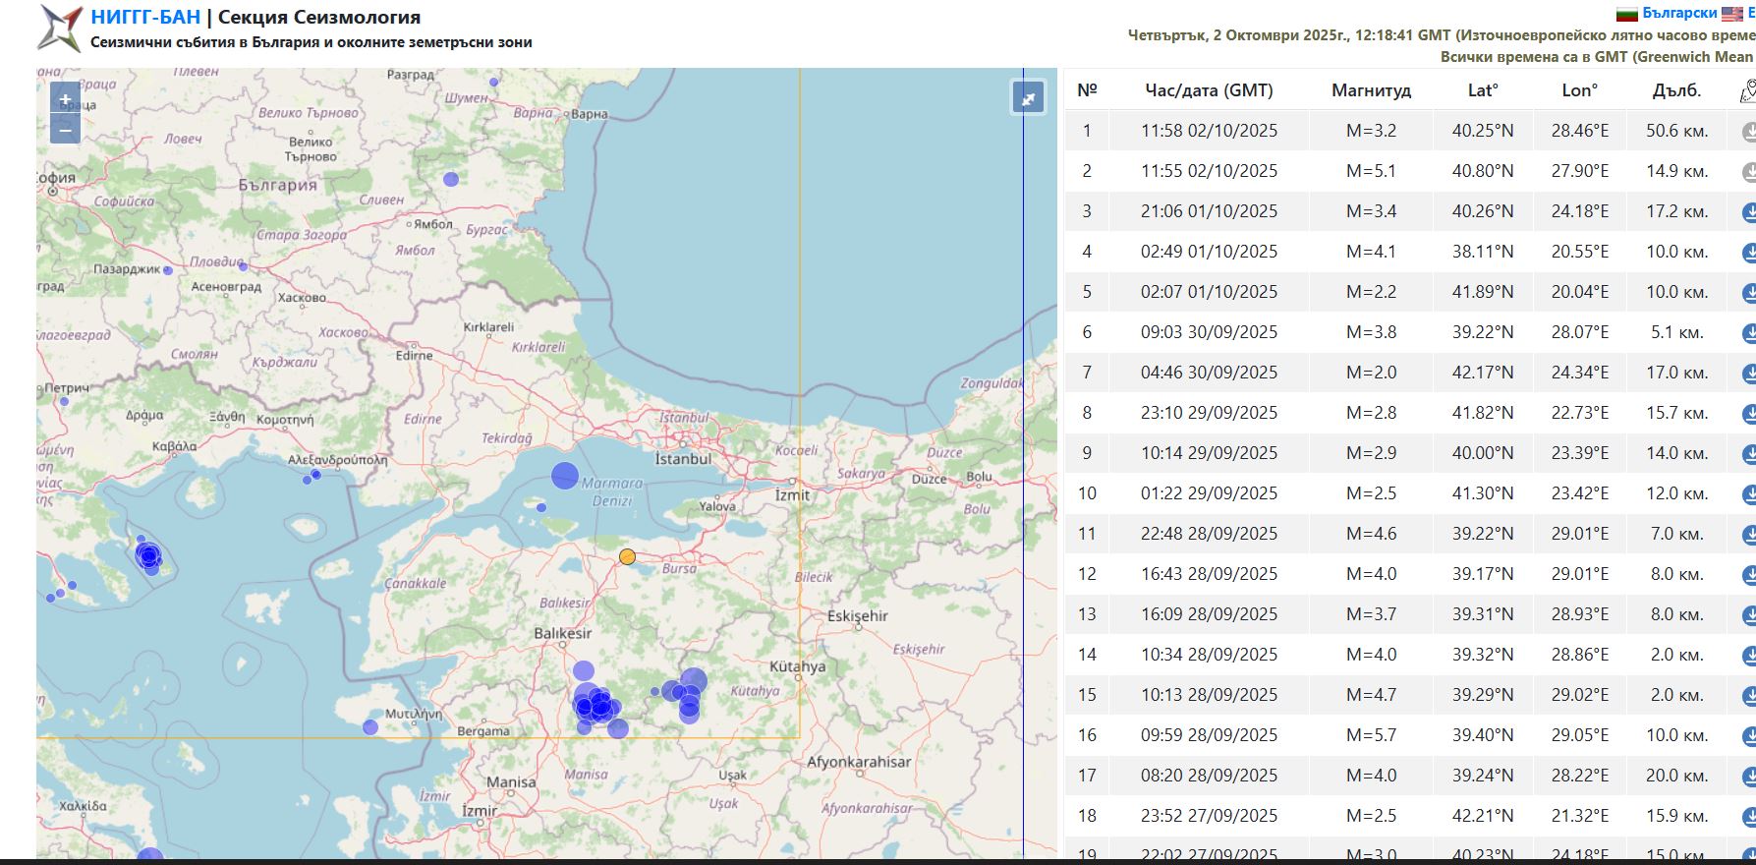Zoom in on the seismic map
This screenshot has height=865, width=1756.
(x=65, y=99)
